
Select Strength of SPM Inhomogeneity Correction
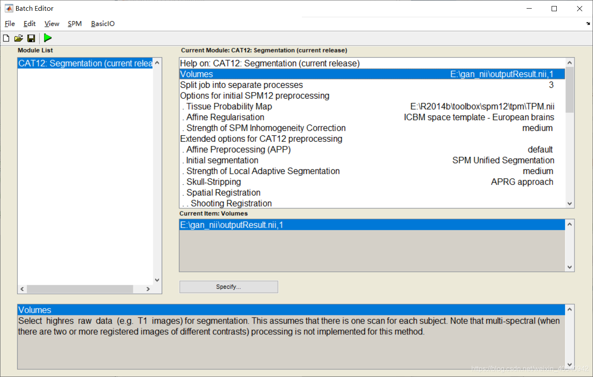point(372,128)
